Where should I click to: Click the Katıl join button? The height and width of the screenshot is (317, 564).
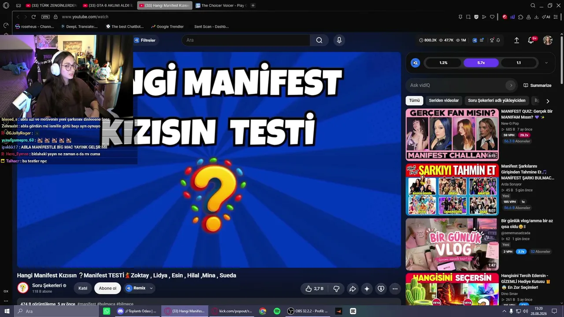(x=83, y=288)
